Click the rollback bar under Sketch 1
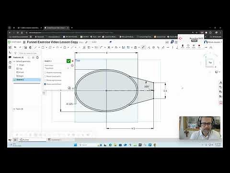This screenshot has height=173, width=230. point(26,83)
